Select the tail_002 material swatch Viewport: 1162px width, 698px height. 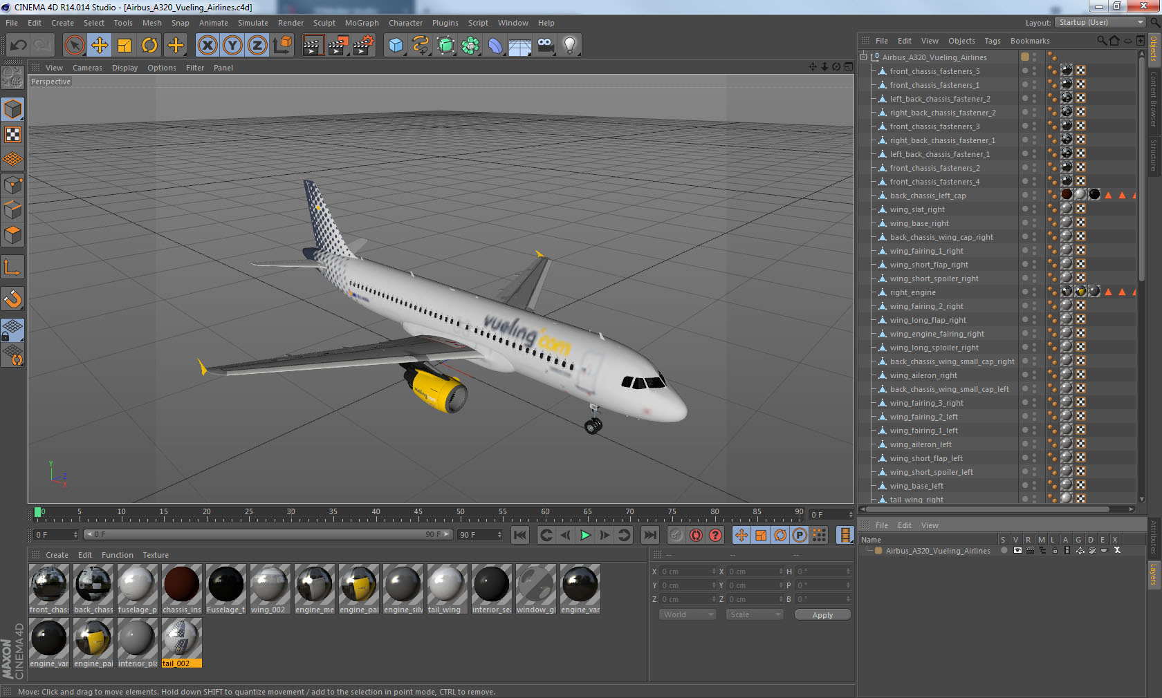coord(182,643)
